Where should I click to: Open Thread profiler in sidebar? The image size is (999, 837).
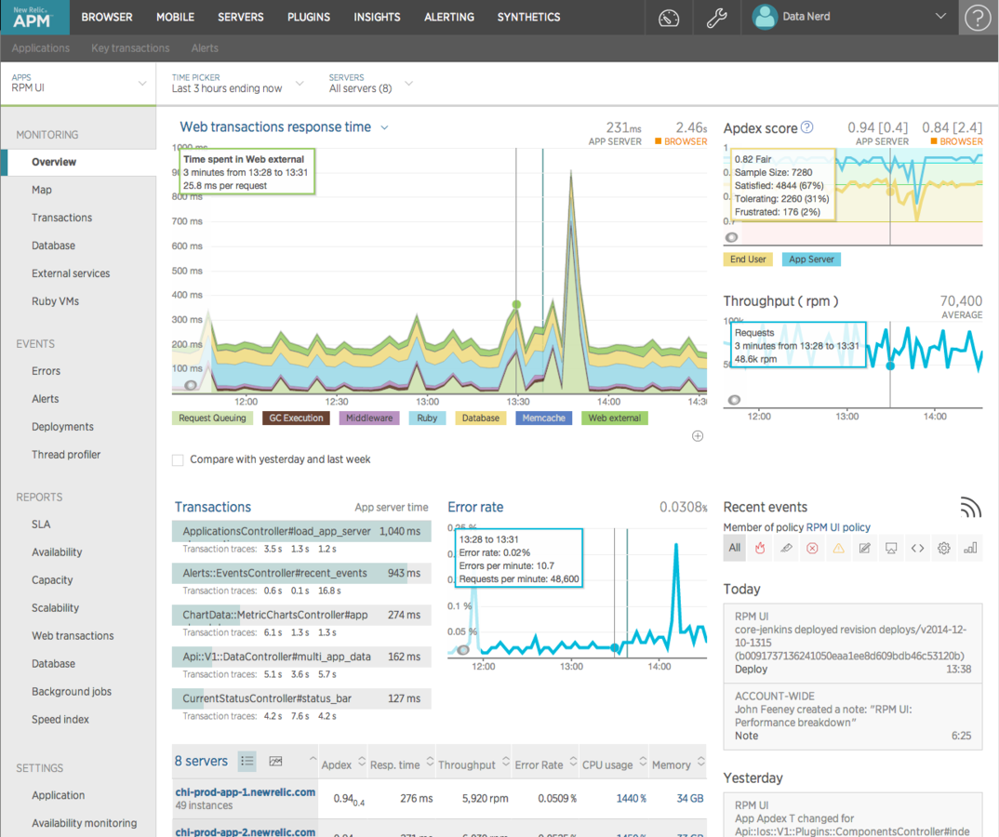tap(66, 455)
